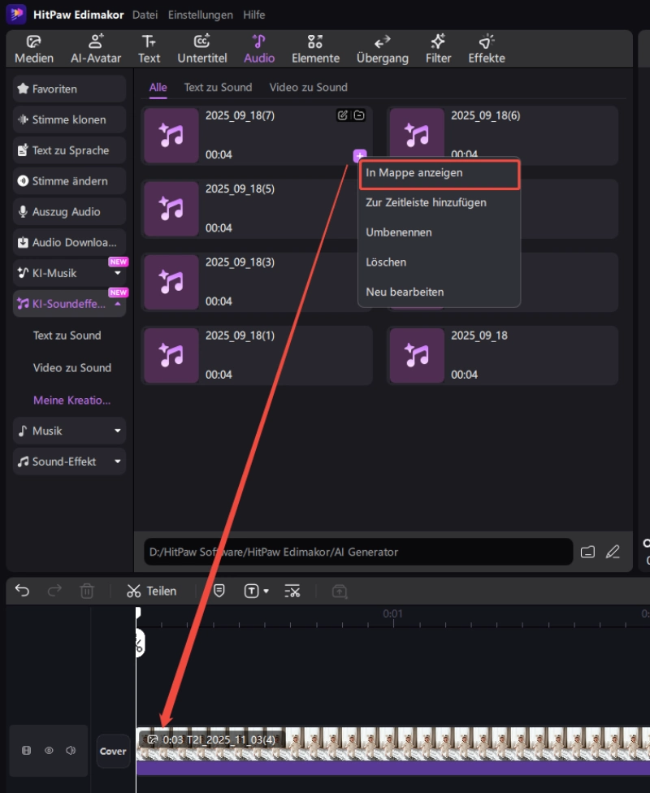The height and width of the screenshot is (793, 650).
Task: Click the shield marker icon in timeline toolbar
Action: click(219, 591)
